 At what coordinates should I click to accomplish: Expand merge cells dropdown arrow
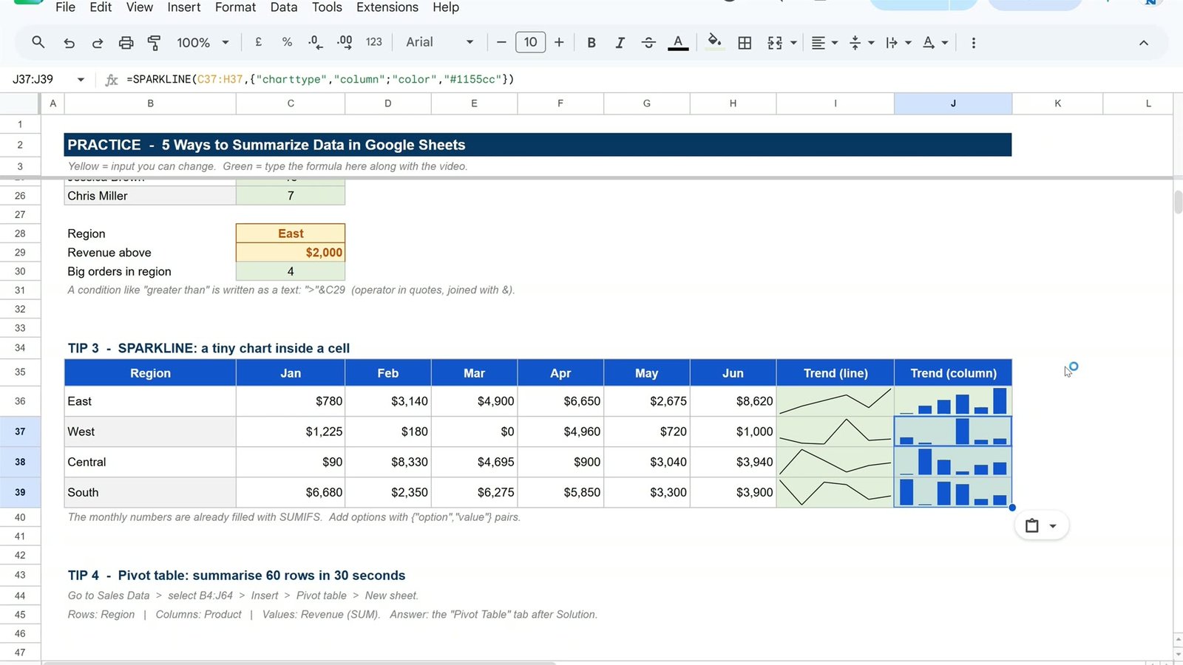click(794, 43)
